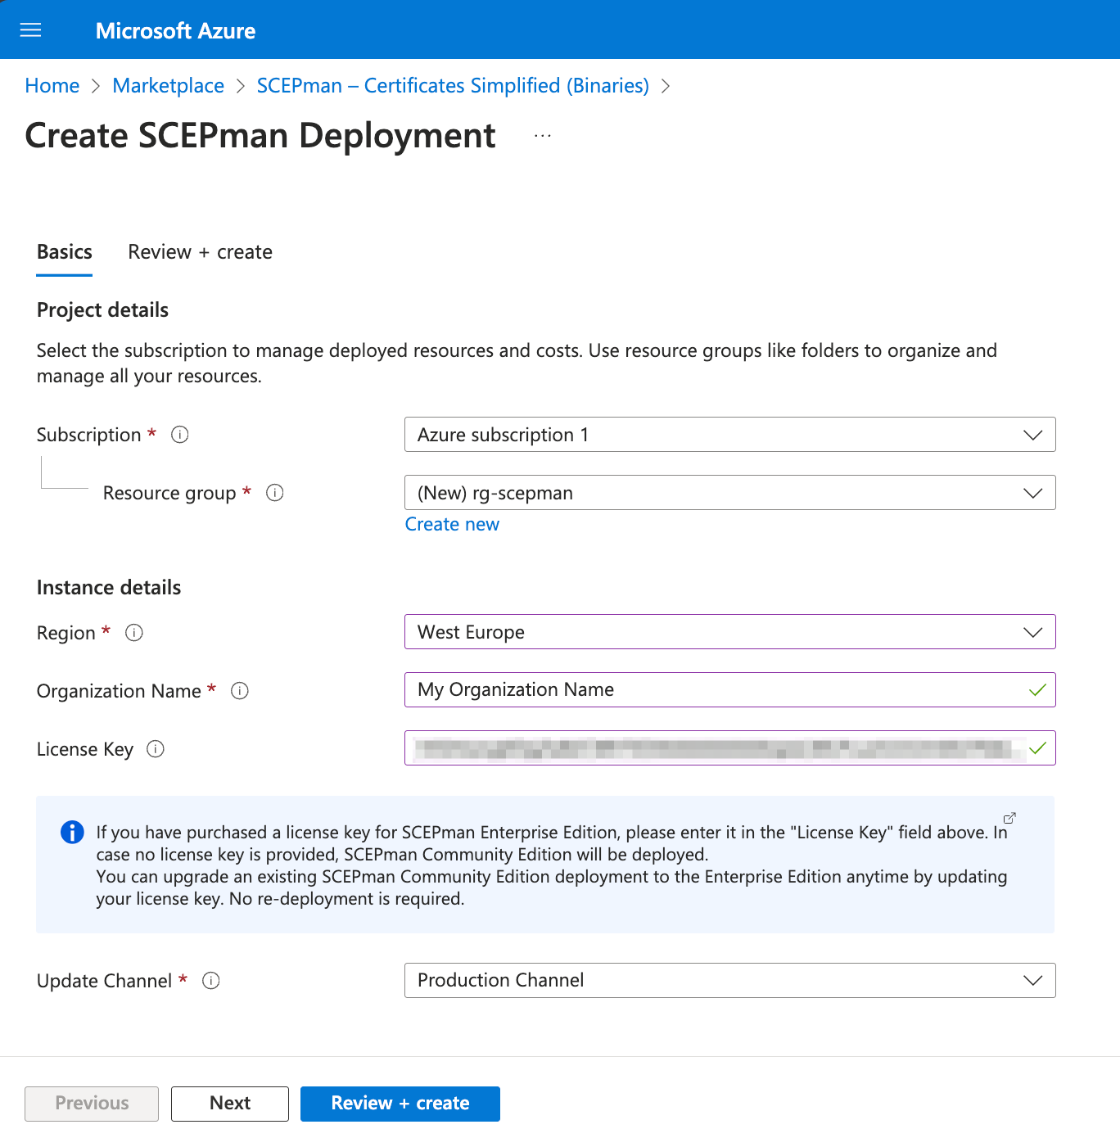1120x1138 pixels.
Task: Click the Region info icon
Action: pos(134,633)
